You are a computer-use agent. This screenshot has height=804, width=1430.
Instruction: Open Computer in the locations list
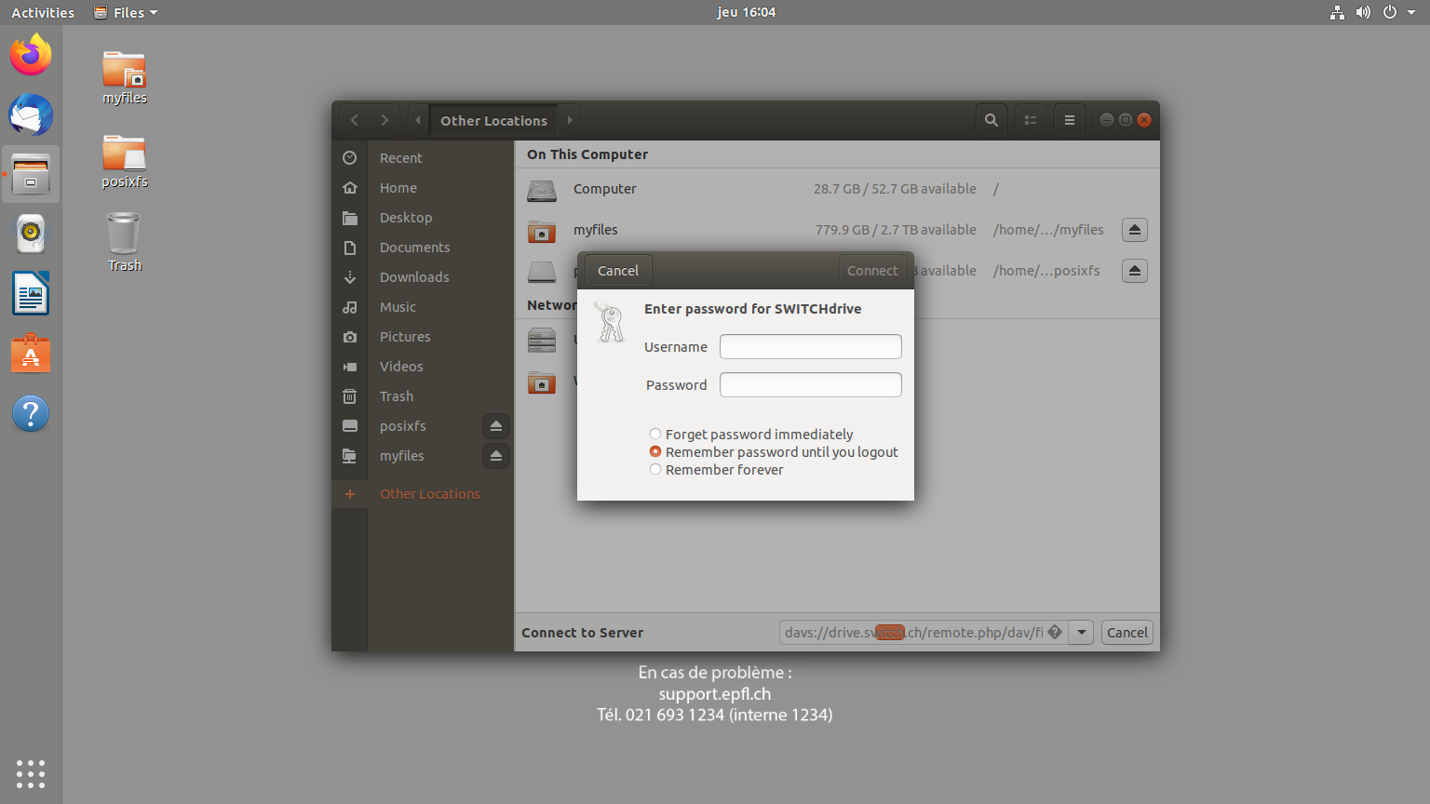click(x=837, y=189)
